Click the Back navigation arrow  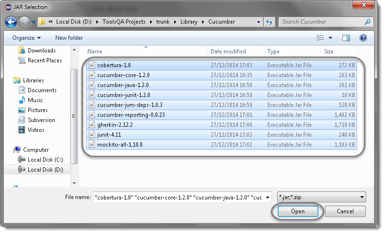pos(11,22)
